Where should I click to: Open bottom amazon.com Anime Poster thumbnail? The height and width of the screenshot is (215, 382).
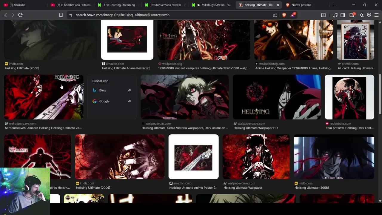coord(193,157)
